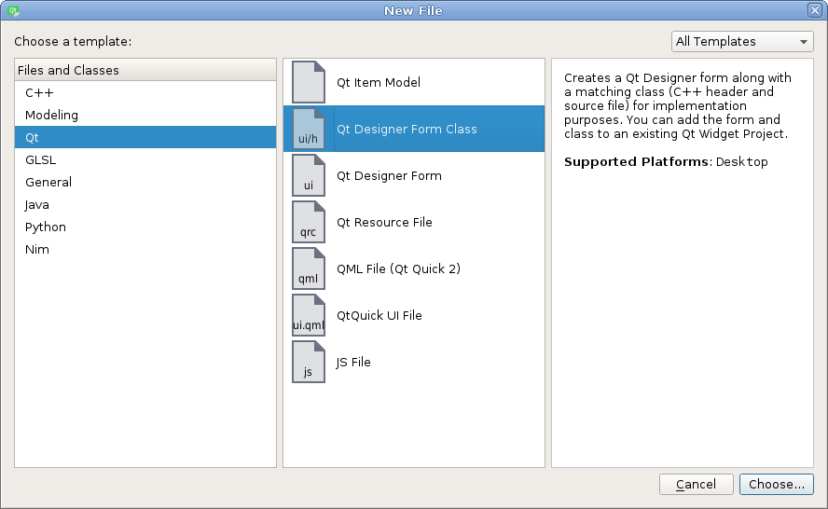828x509 pixels.
Task: Click the ui/h Designer Form Class icon
Action: coord(309,129)
